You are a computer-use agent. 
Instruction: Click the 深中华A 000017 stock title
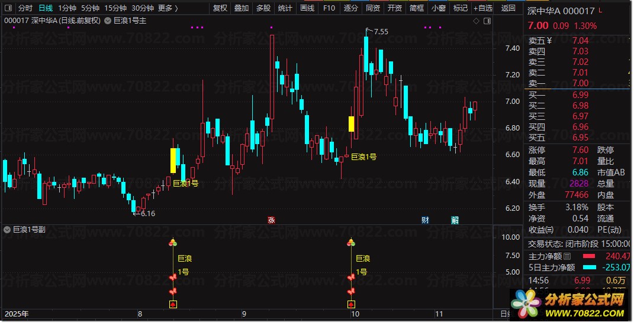click(561, 11)
